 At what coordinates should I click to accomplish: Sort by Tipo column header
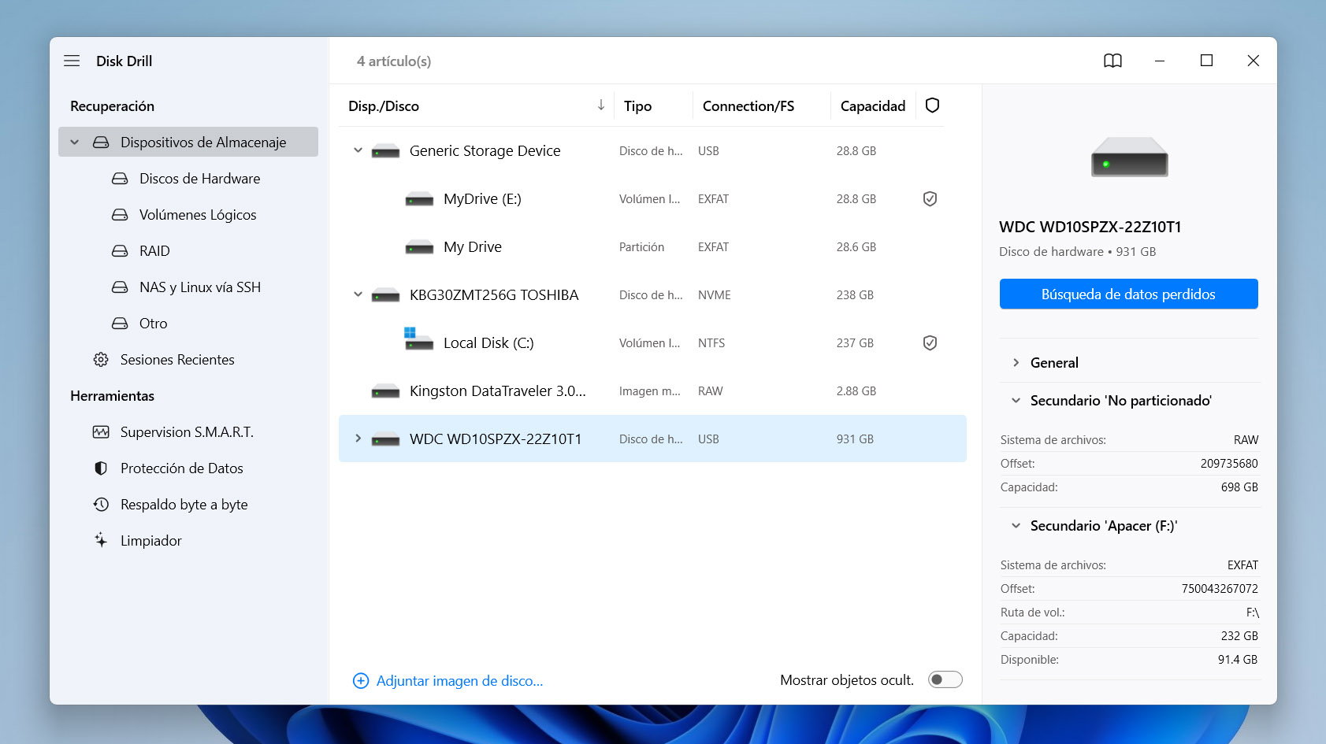click(x=637, y=105)
